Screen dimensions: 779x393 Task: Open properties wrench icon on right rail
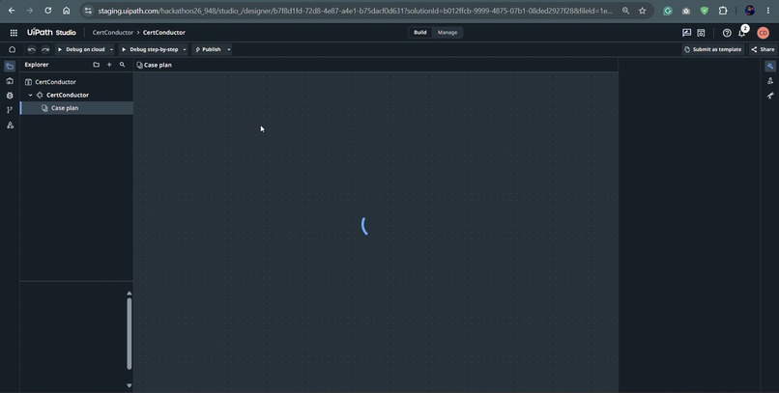(x=770, y=66)
